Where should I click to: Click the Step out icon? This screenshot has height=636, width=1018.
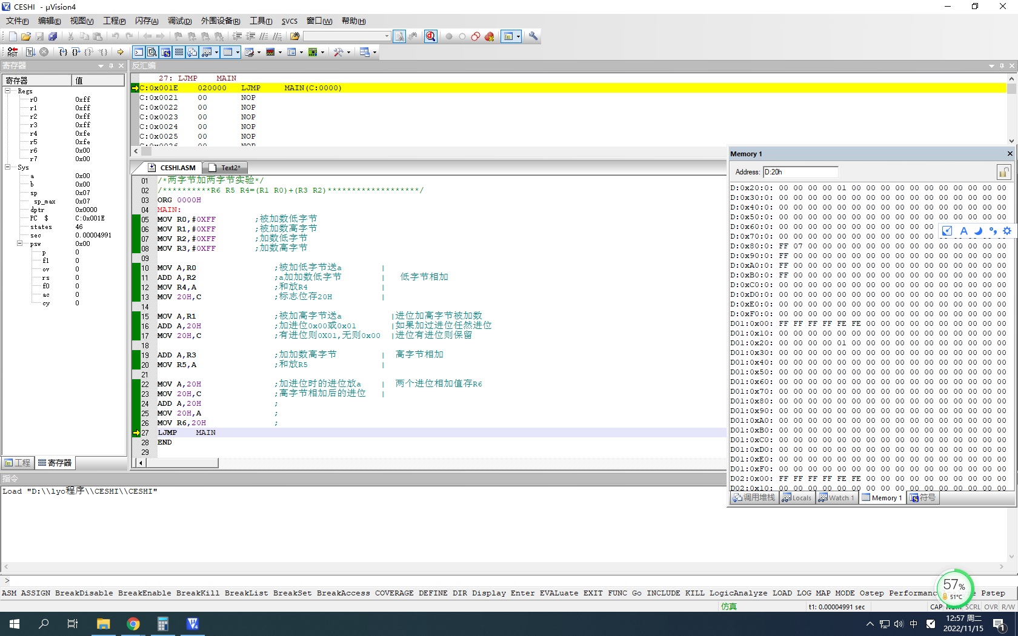click(90, 52)
